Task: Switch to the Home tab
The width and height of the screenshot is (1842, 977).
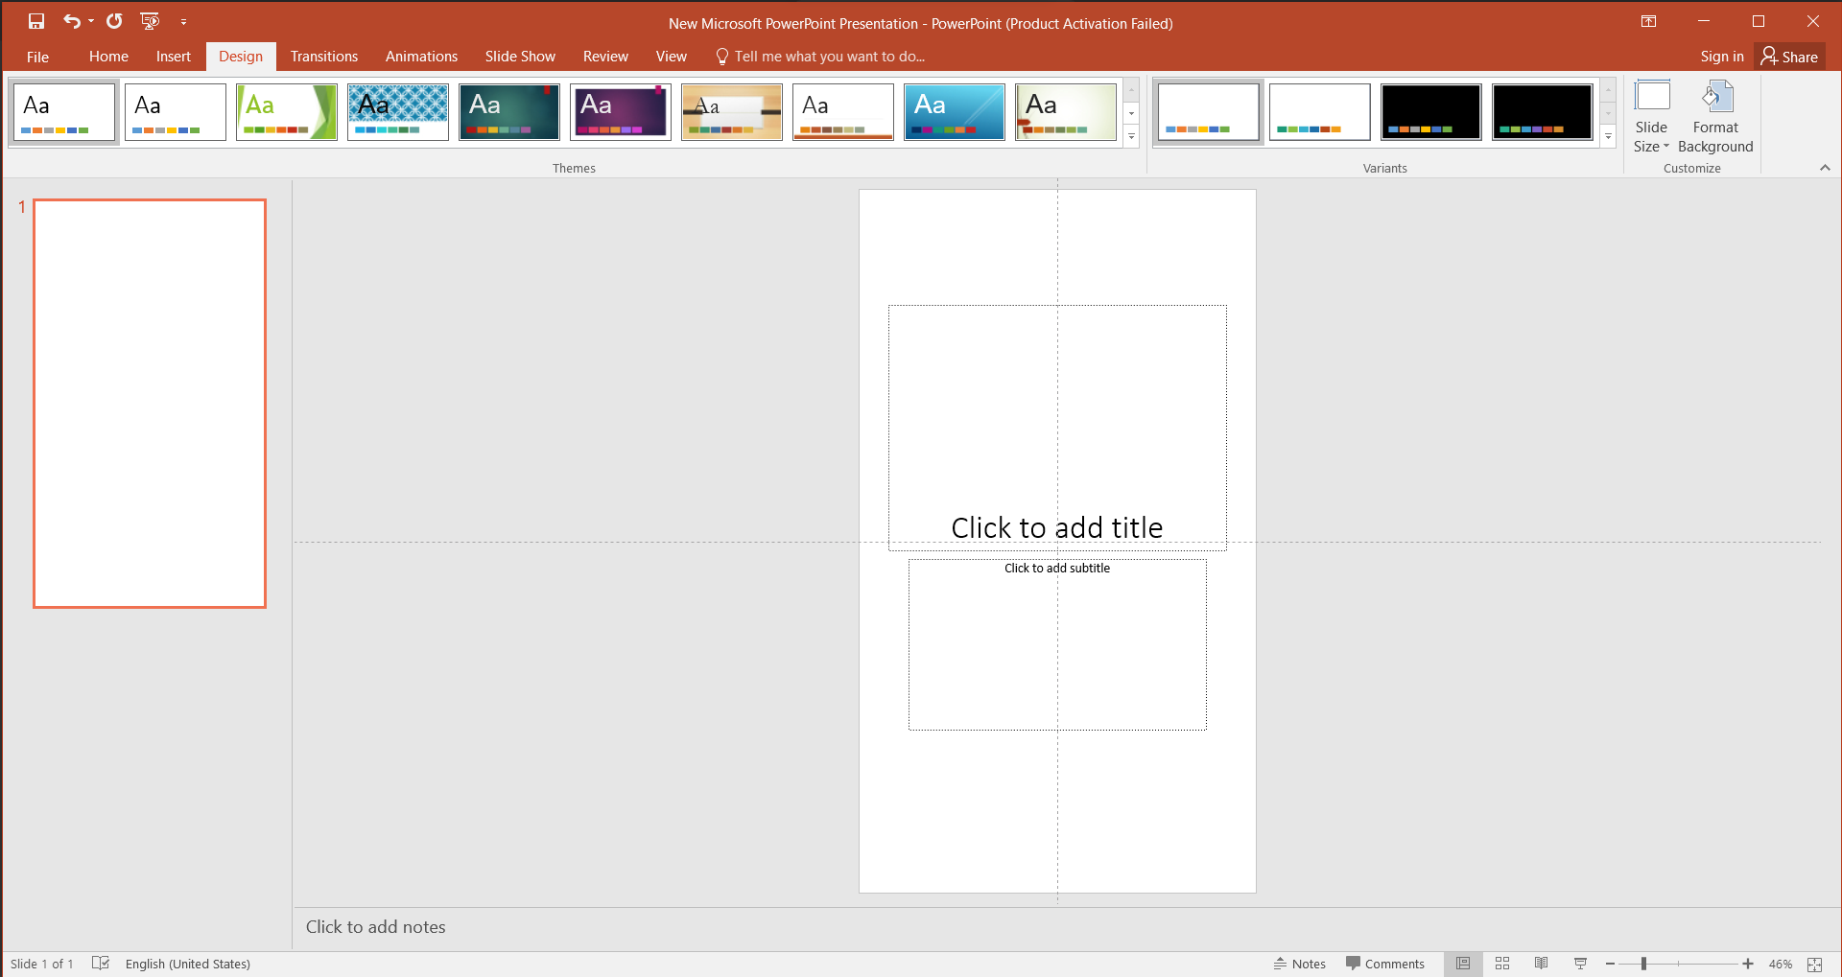Action: click(108, 57)
